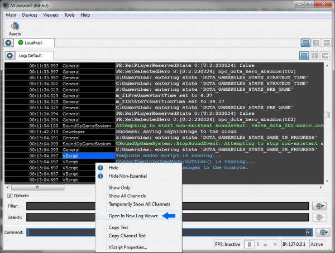Image resolution: width=335 pixels, height=253 pixels.
Task: Choose Show Only in the context menu
Action: pos(138,187)
